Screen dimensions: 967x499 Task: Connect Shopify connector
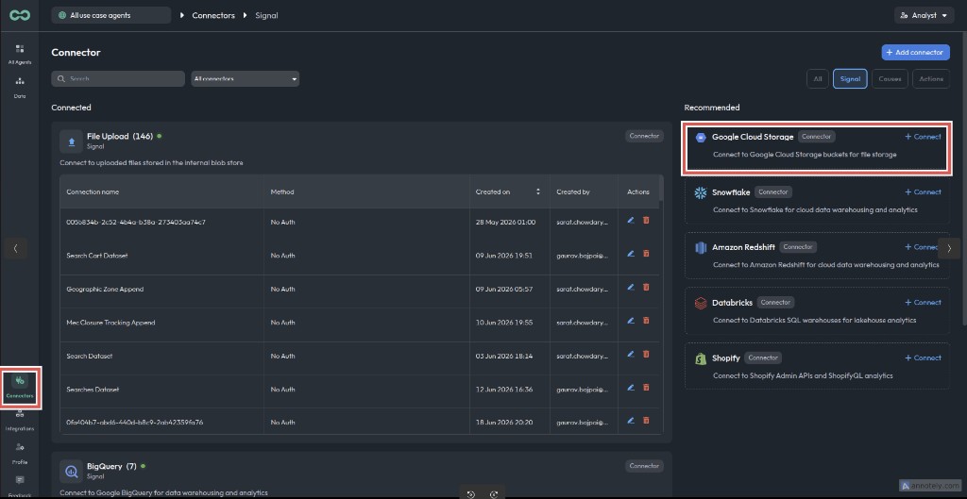point(923,358)
